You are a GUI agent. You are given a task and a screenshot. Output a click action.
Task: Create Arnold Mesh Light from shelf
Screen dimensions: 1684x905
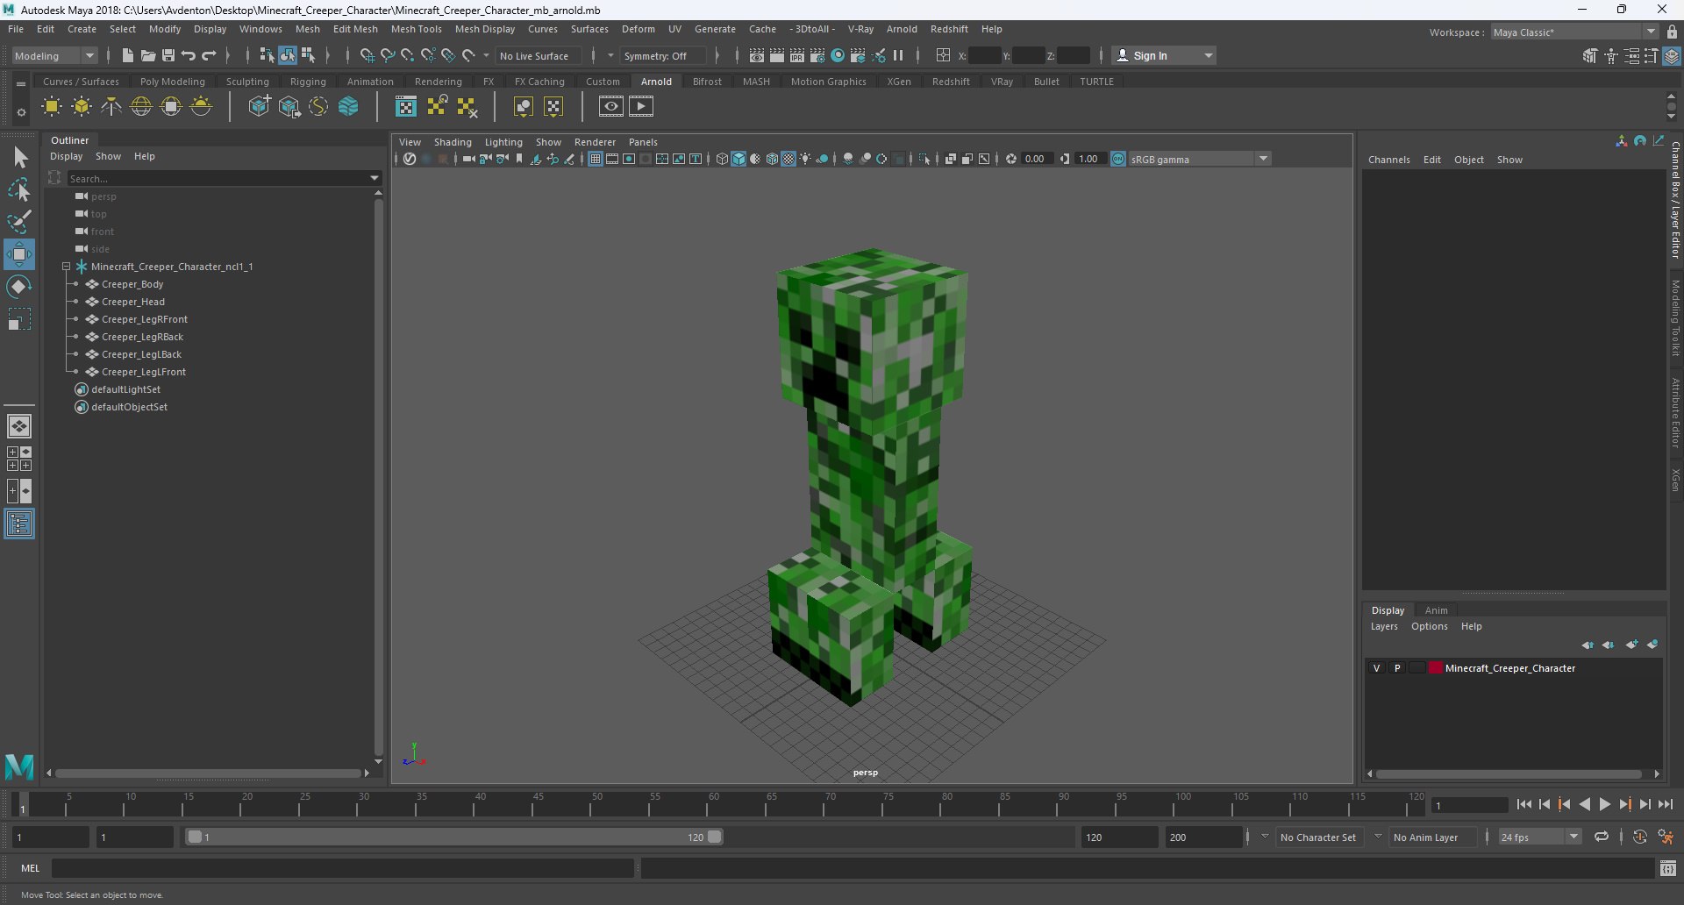click(82, 107)
